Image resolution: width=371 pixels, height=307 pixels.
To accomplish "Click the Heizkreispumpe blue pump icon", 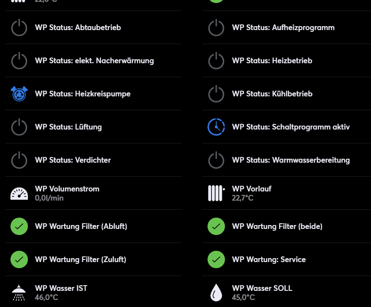I will click(19, 94).
